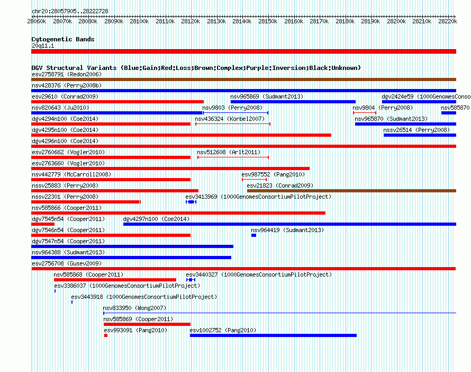
Task: Click dgv7547n54 (Cooper2011) label
Action: (x=68, y=241)
